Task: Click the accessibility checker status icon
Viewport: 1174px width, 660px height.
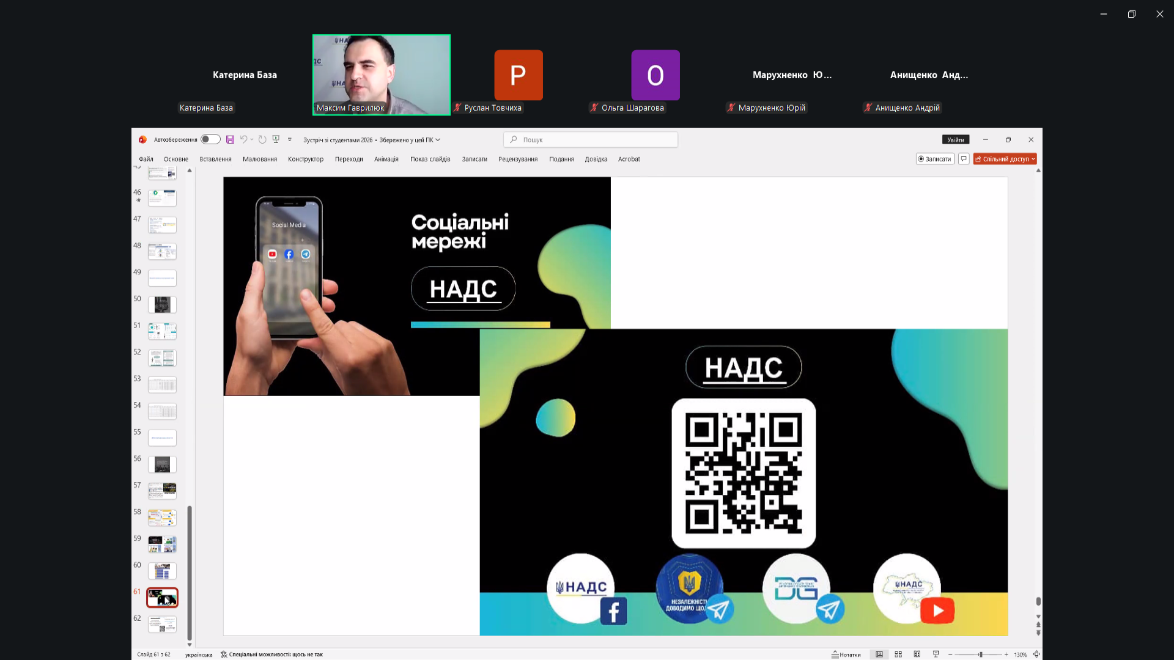Action: point(224,654)
